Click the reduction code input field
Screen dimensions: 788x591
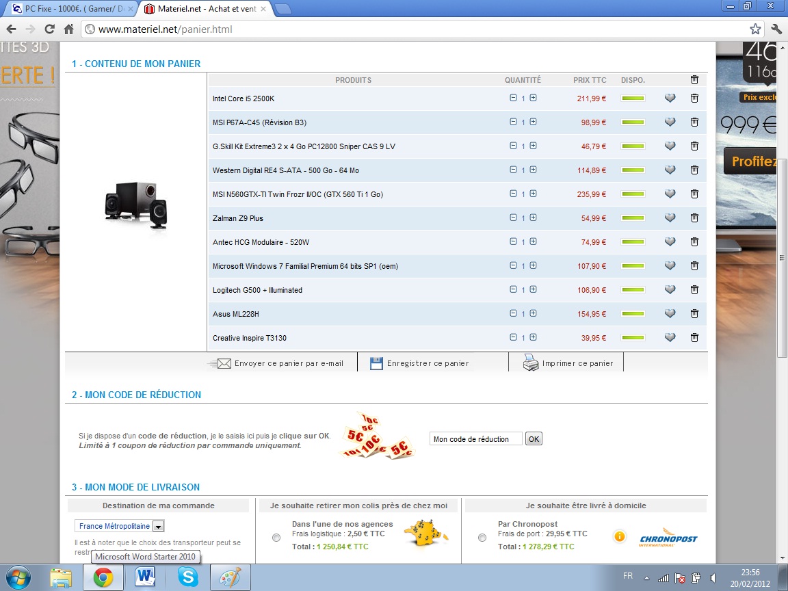(x=475, y=439)
